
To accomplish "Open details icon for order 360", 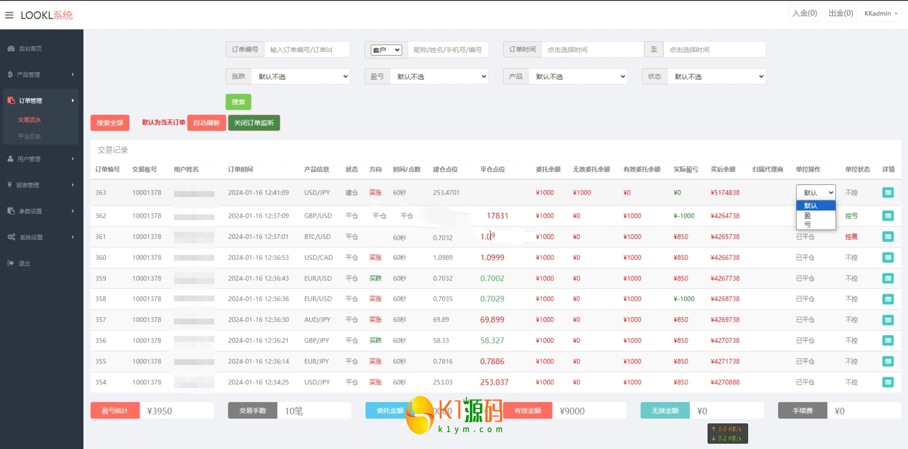I will 888,258.
